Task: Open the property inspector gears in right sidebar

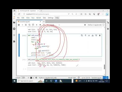Action: [108, 22]
